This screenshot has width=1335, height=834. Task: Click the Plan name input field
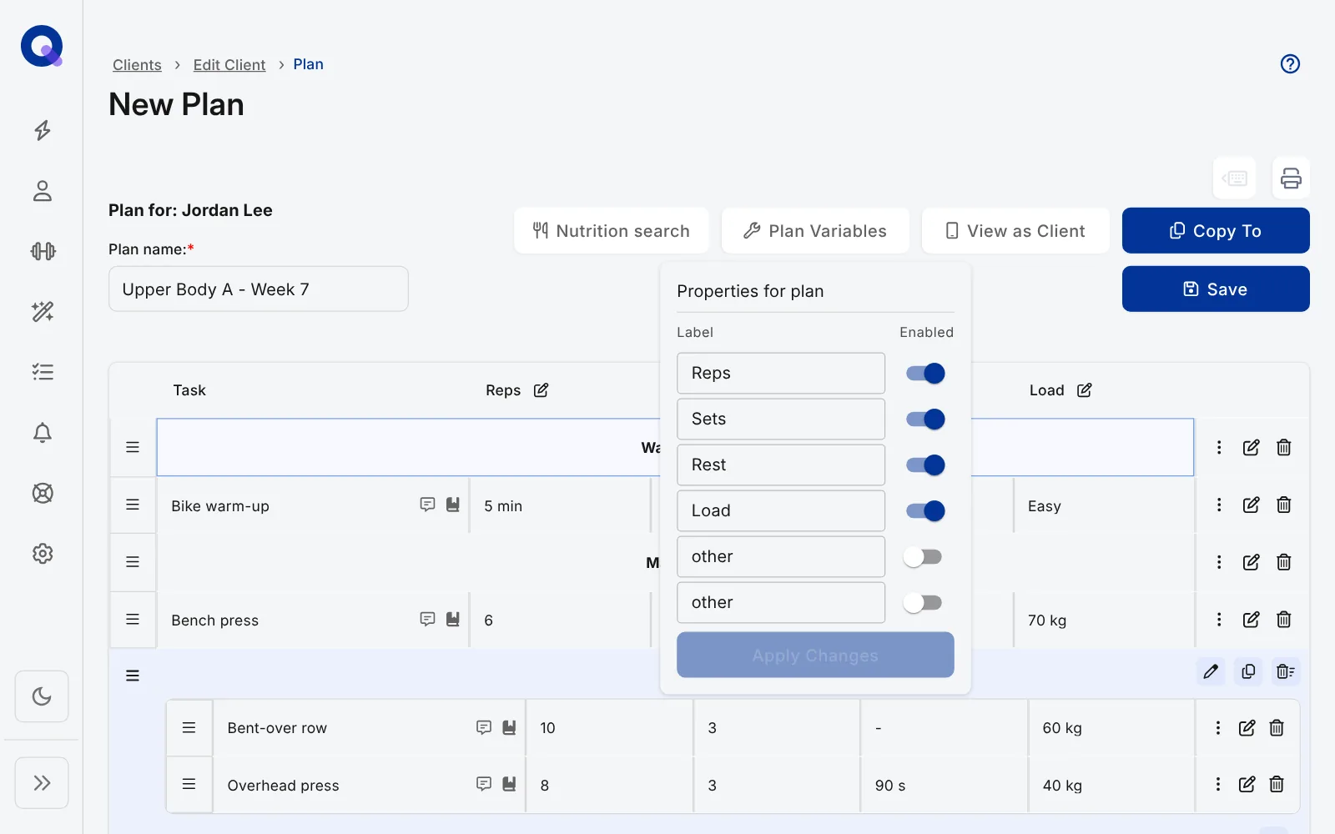[x=259, y=289]
